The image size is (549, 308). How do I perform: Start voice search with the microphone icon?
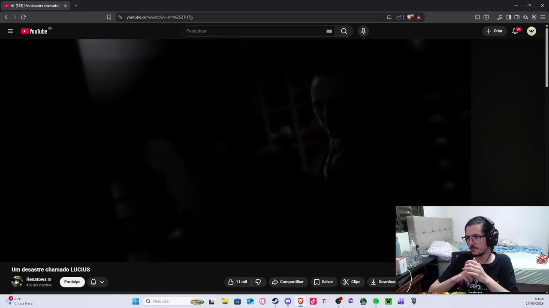pos(363,31)
